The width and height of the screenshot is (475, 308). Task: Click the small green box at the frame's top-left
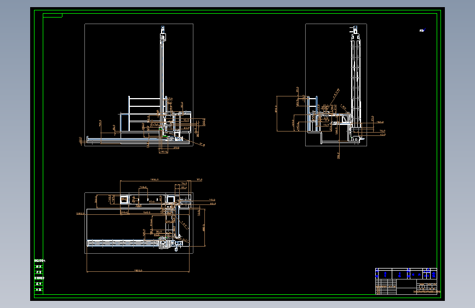[x=53, y=15]
